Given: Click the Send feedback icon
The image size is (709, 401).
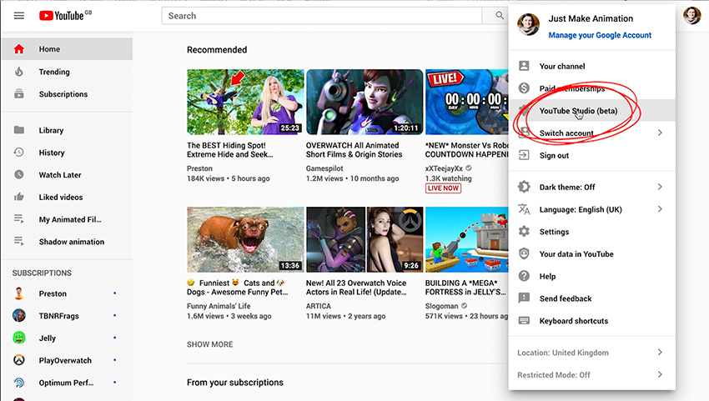Looking at the screenshot, I should coord(524,298).
